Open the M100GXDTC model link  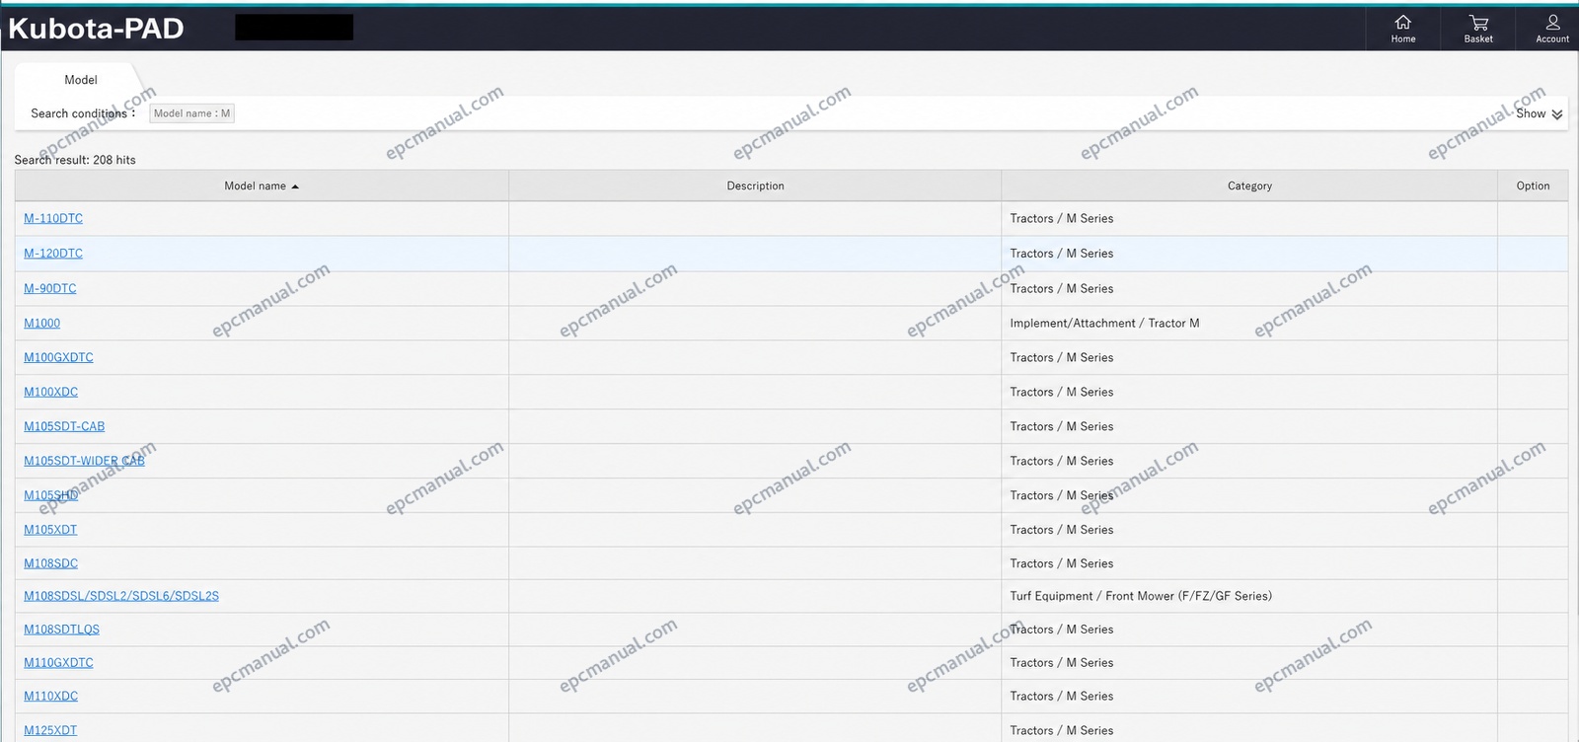(x=58, y=357)
